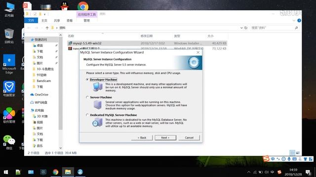The height and width of the screenshot is (177, 316).
Task: Click Explorer up-directory arrow
Action: click(47, 28)
